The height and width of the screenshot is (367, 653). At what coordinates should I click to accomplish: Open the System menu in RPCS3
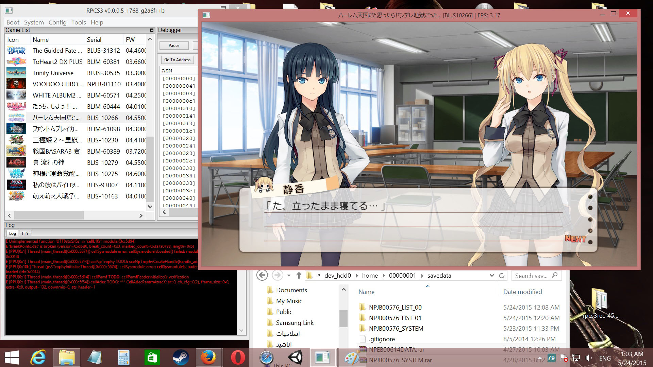coord(34,22)
